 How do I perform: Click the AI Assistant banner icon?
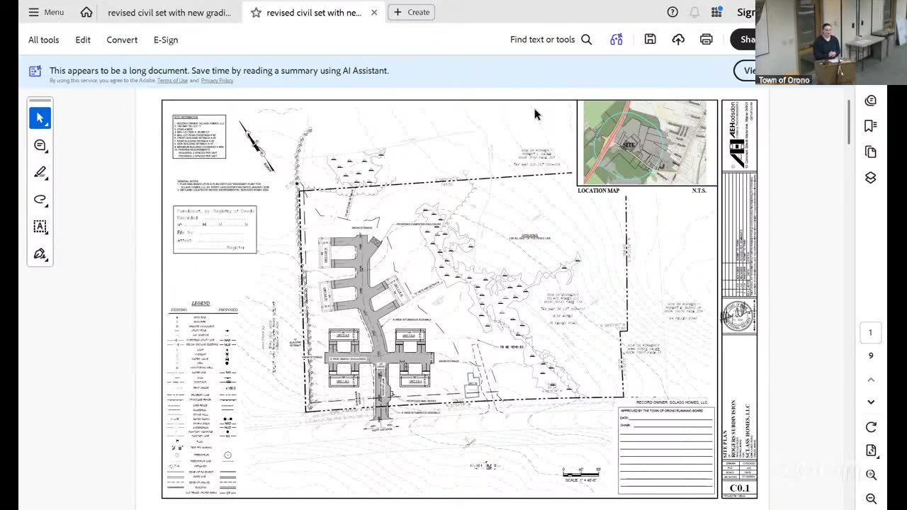pos(35,71)
